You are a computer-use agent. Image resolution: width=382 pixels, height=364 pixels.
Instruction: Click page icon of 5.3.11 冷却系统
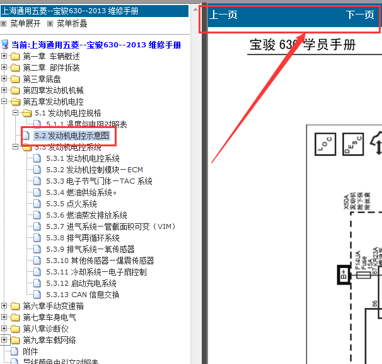coord(37,272)
